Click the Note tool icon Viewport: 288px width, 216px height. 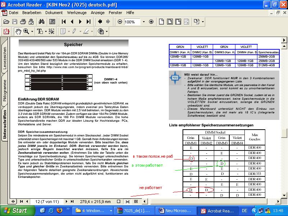(63, 31)
